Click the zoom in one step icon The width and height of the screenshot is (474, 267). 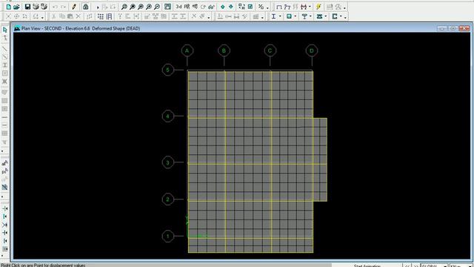pyautogui.click(x=148, y=7)
